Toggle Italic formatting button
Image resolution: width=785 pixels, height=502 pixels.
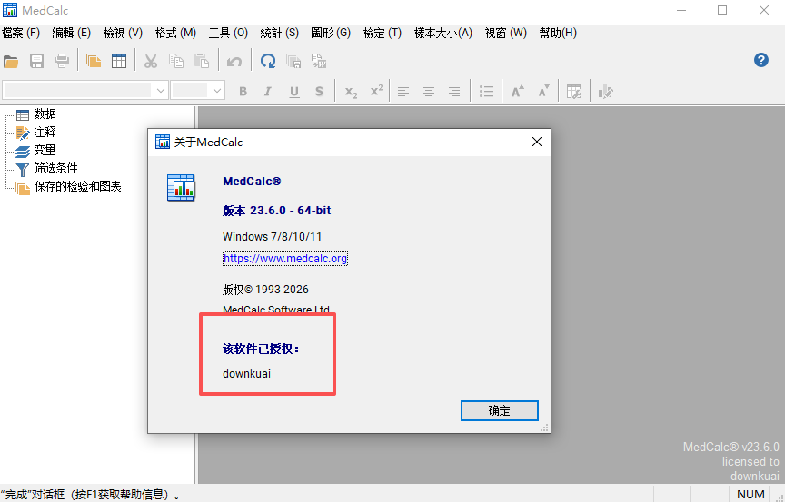coord(268,92)
